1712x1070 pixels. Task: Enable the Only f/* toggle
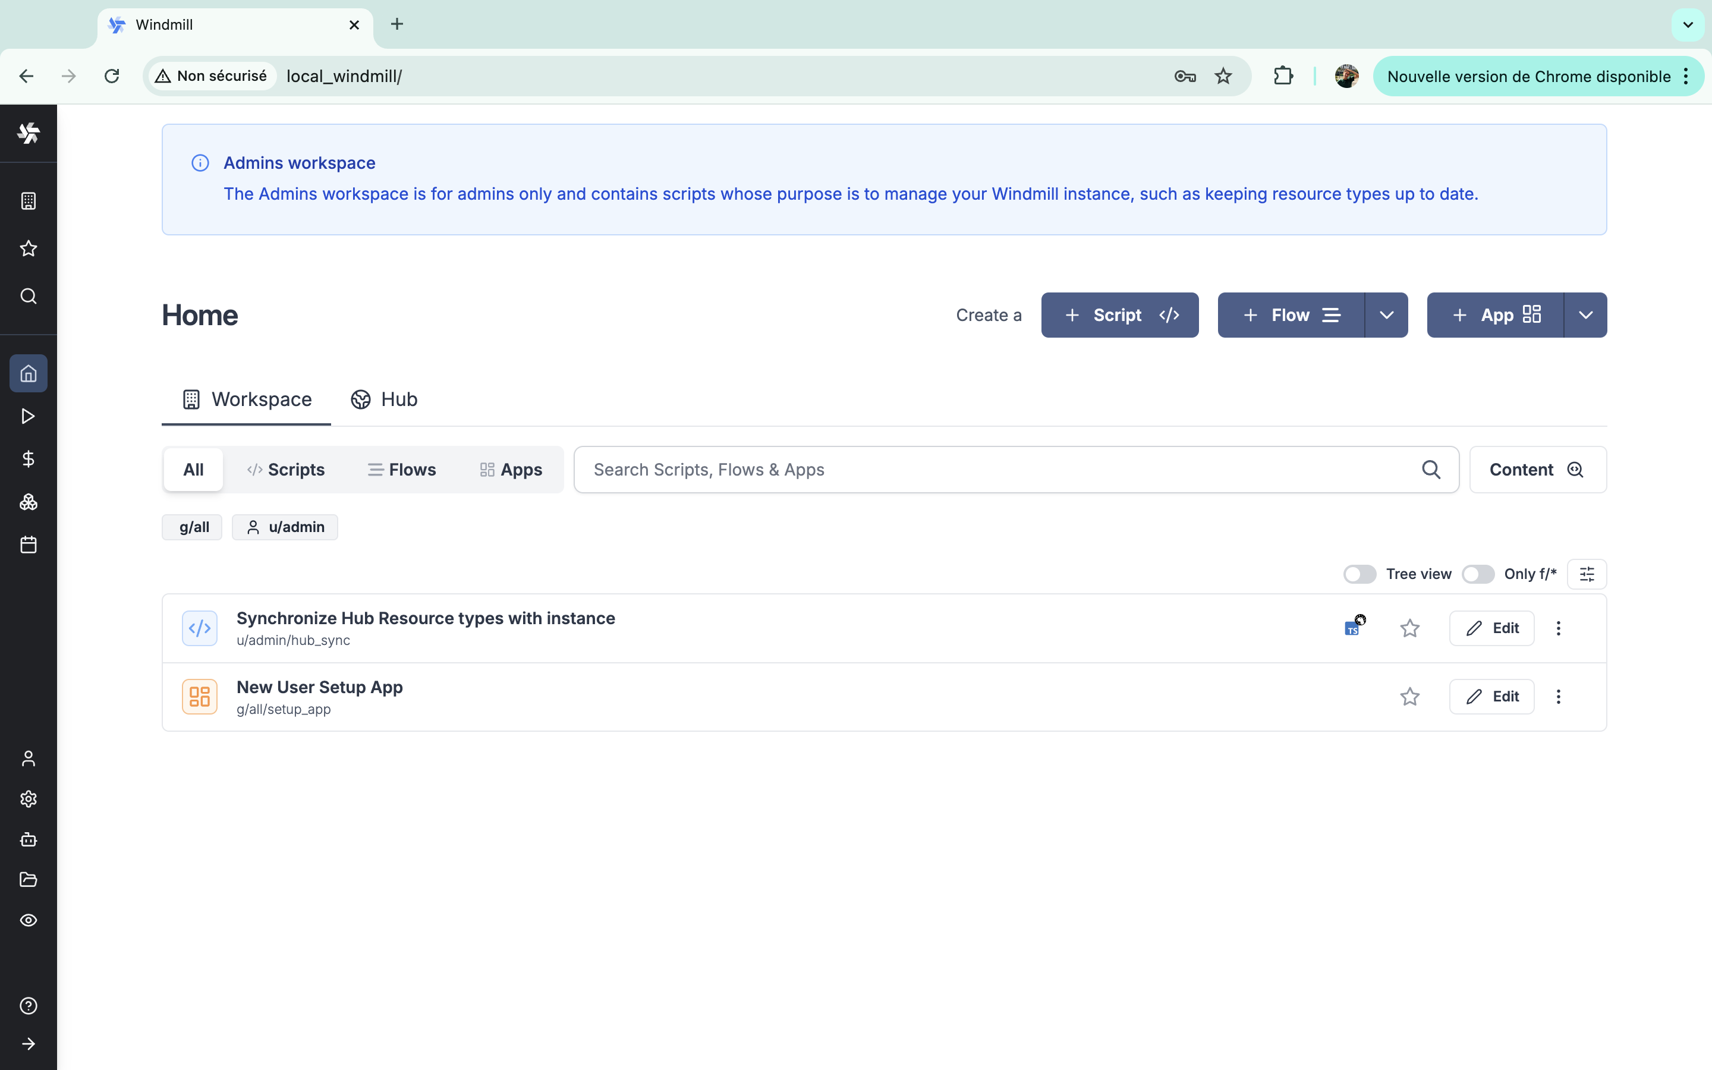tap(1477, 574)
